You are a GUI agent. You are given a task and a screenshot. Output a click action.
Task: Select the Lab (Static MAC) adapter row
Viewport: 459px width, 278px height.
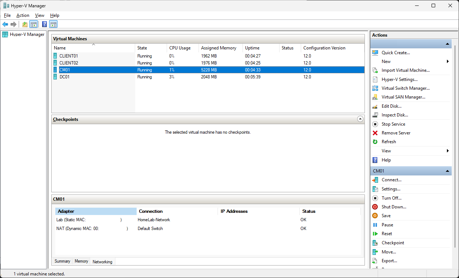pos(208,220)
